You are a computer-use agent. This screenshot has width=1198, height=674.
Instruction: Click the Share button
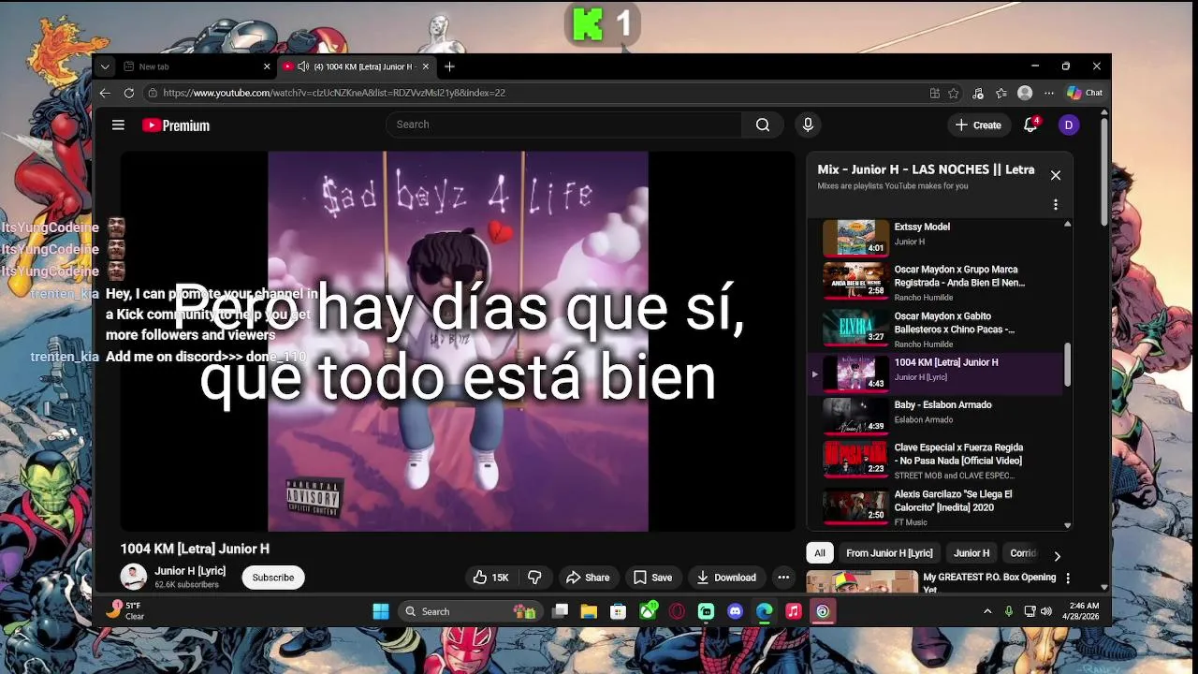[587, 578]
